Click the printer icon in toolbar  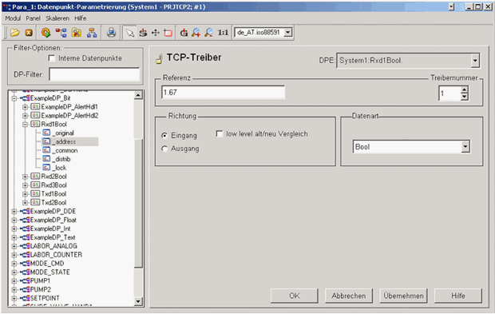[x=111, y=33]
